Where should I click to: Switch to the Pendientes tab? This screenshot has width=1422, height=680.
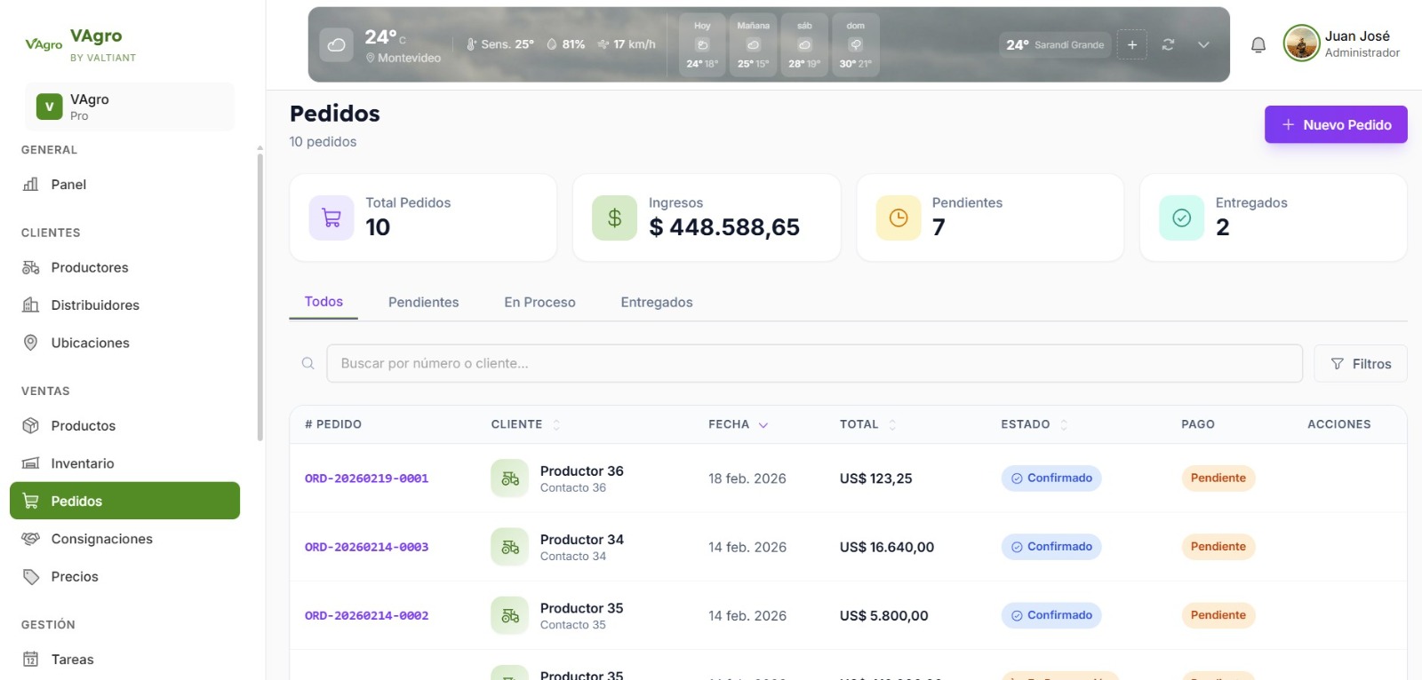point(423,302)
